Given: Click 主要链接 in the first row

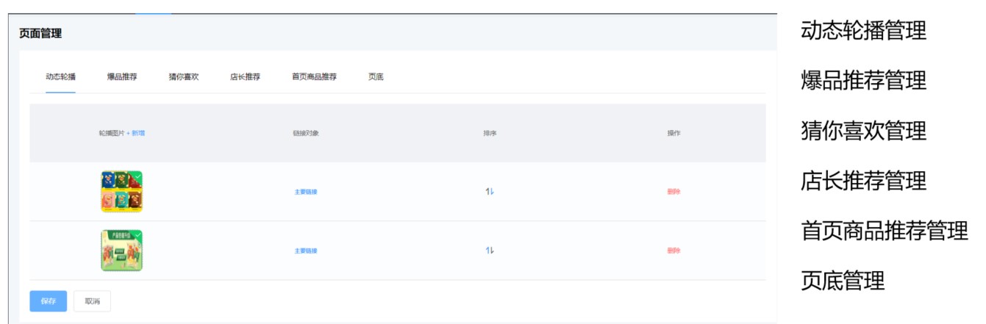Looking at the screenshot, I should 306,192.
